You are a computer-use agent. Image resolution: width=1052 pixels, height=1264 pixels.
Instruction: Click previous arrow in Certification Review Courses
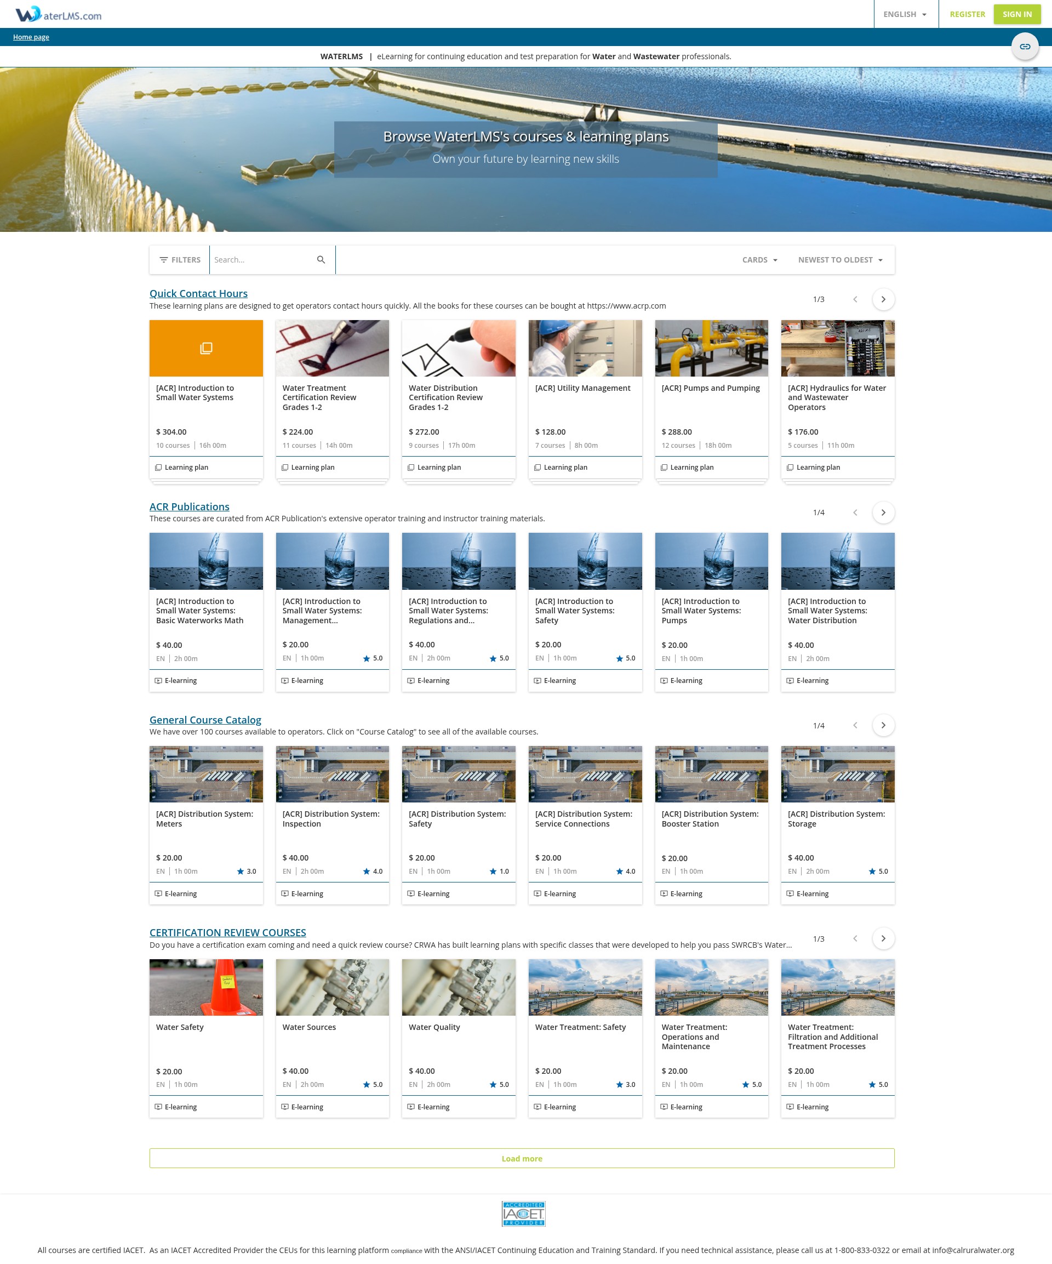coord(855,938)
